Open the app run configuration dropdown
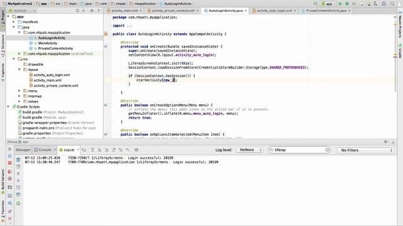This screenshot has height=226, width=403. point(328,4)
